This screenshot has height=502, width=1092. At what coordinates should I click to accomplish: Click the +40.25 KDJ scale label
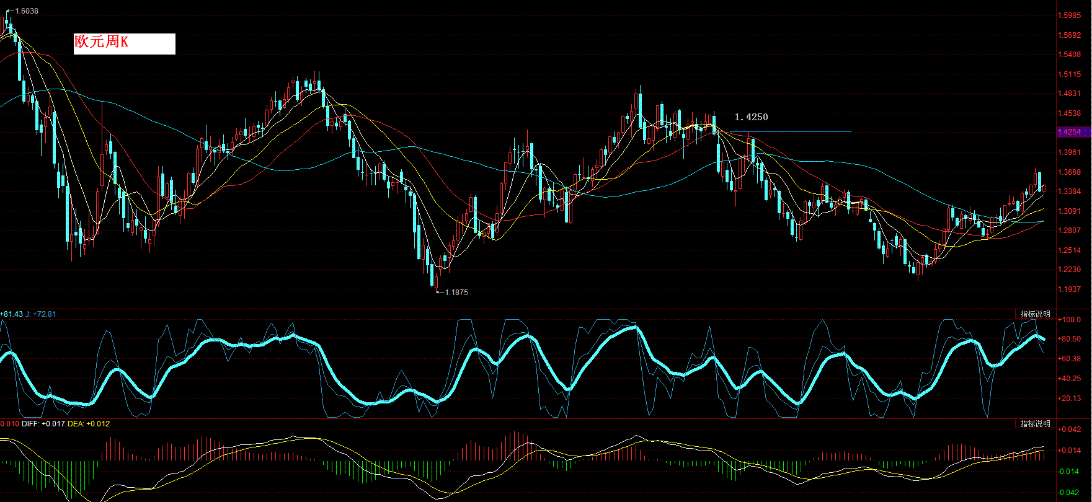(x=1070, y=379)
